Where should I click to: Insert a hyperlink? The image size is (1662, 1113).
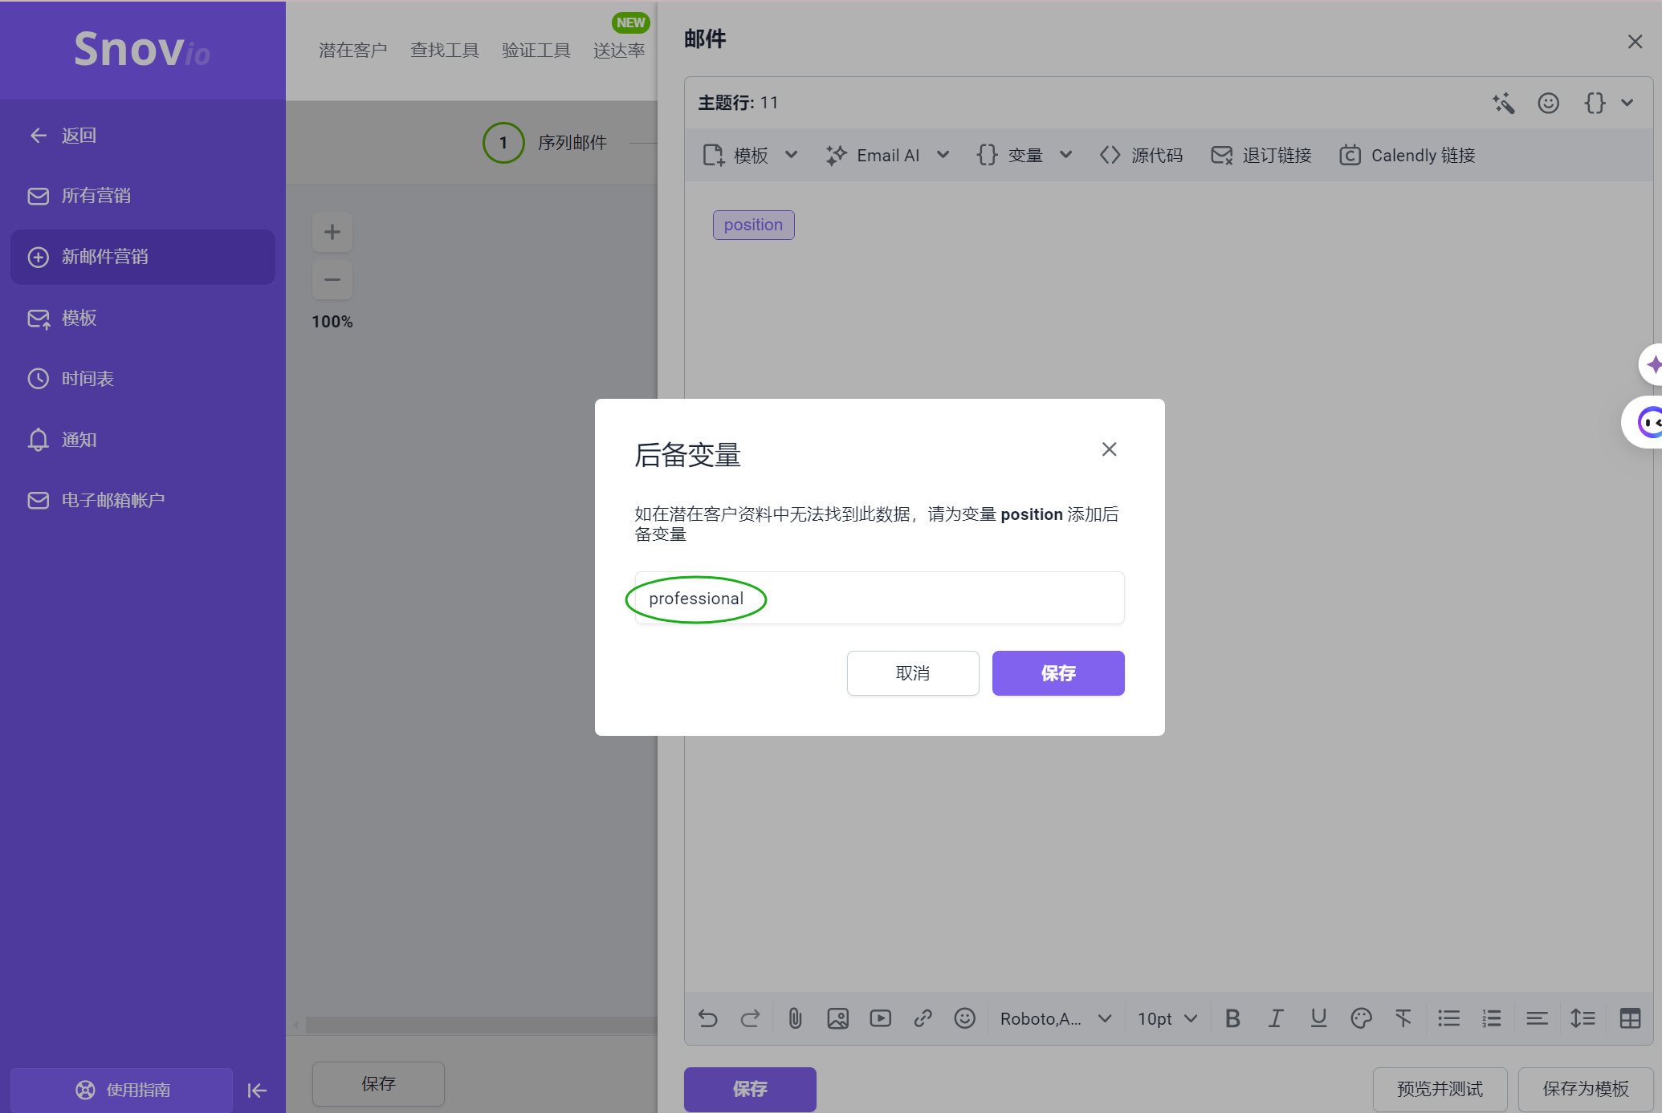(923, 1019)
